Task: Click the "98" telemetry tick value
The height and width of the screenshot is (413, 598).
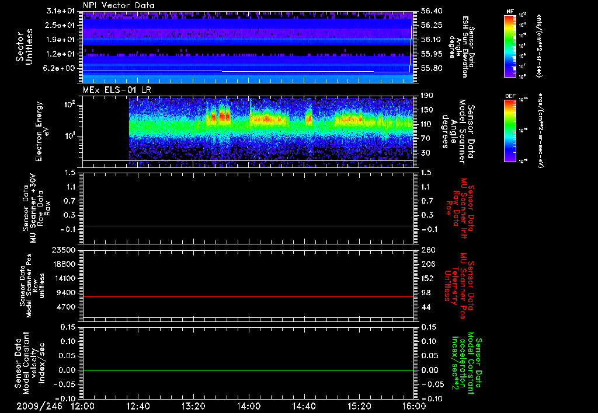Action: [x=425, y=293]
